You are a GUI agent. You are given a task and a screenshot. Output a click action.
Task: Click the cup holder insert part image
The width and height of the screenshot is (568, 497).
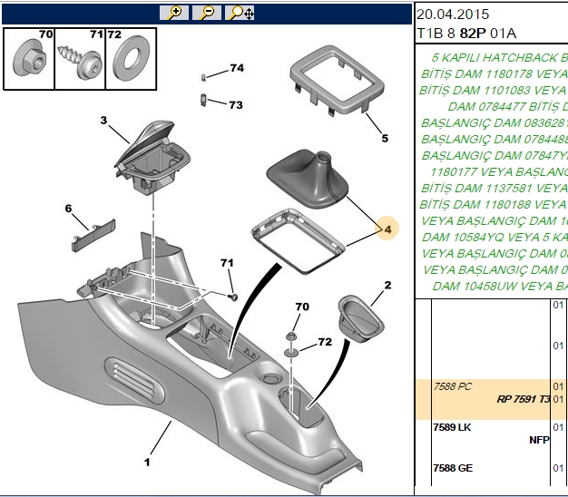pos(361,319)
